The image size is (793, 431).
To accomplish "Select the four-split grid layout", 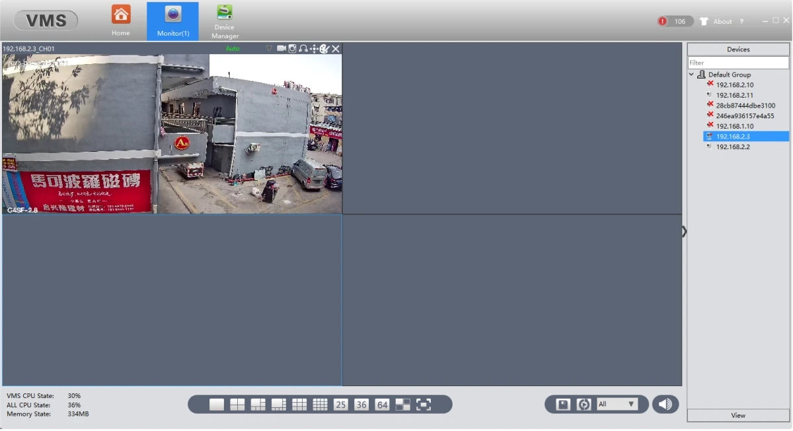I will 237,405.
